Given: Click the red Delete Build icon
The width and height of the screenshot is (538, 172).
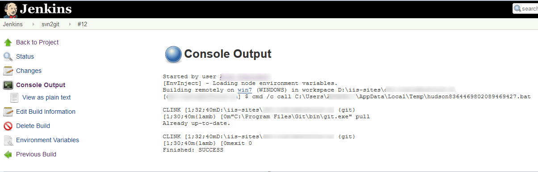Looking at the screenshot, I should click(8, 126).
